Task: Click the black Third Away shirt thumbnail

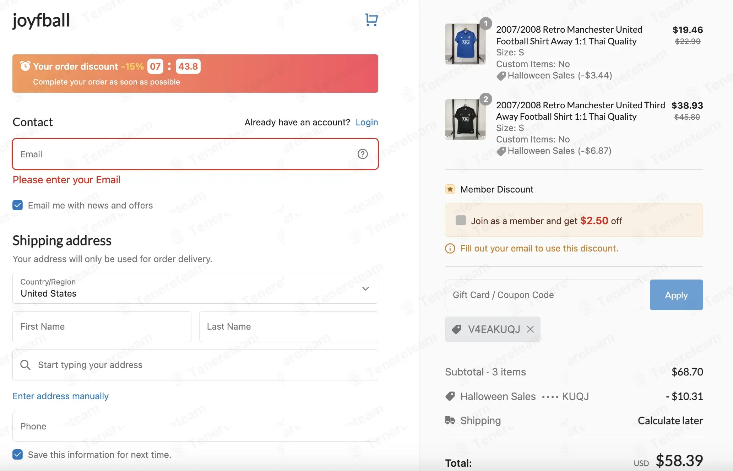Action: [x=465, y=119]
